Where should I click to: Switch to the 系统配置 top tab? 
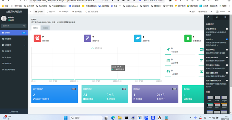77,12
